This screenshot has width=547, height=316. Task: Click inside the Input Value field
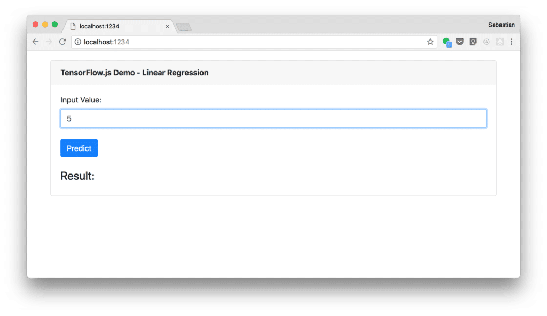pos(273,118)
